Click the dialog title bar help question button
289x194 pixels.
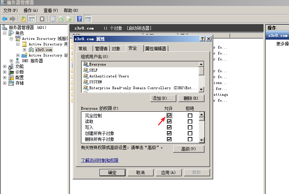click(x=202, y=39)
